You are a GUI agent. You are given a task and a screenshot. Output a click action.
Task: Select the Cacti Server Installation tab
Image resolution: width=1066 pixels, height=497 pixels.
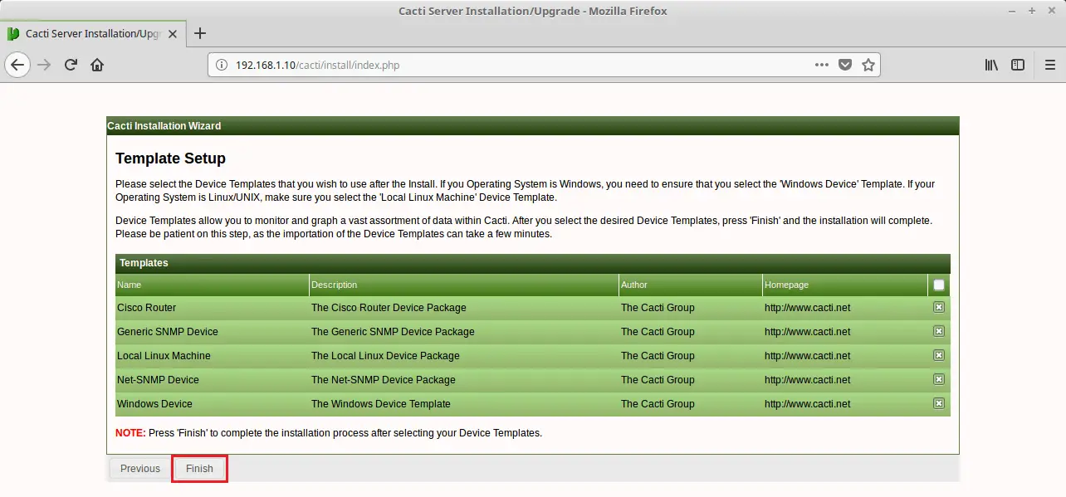point(93,34)
